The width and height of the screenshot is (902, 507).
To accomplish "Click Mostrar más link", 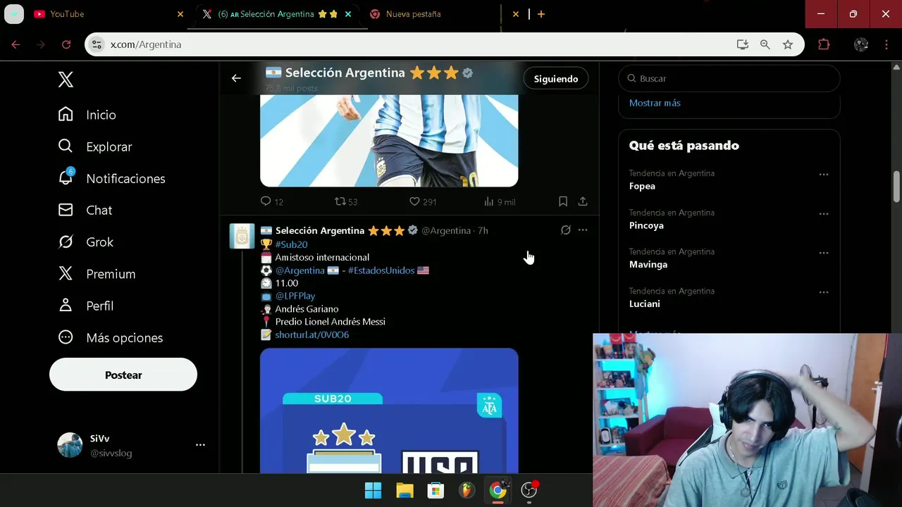I will click(655, 103).
